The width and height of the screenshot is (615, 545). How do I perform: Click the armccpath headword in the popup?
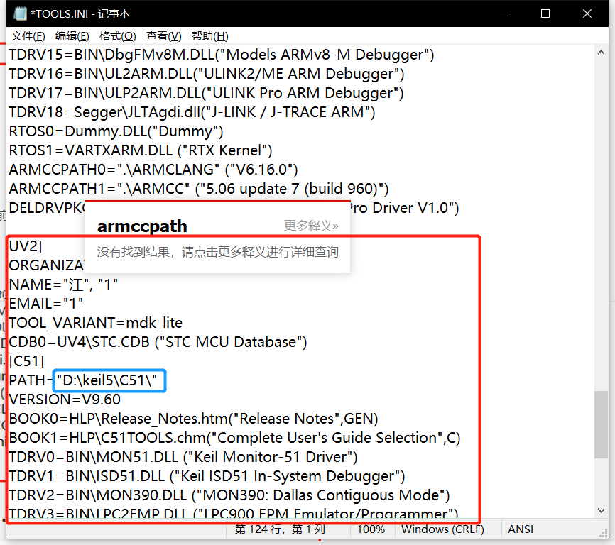coord(141,226)
